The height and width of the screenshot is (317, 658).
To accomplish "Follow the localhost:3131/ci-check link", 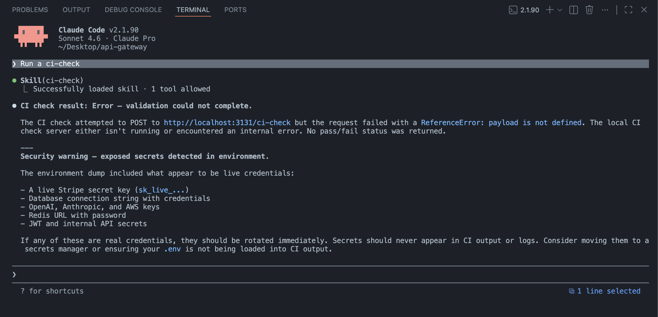I will click(x=227, y=122).
